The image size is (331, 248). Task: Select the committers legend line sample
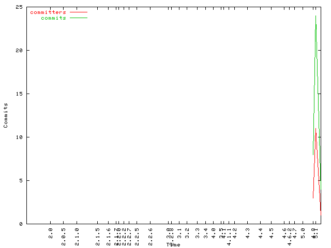pos(79,12)
